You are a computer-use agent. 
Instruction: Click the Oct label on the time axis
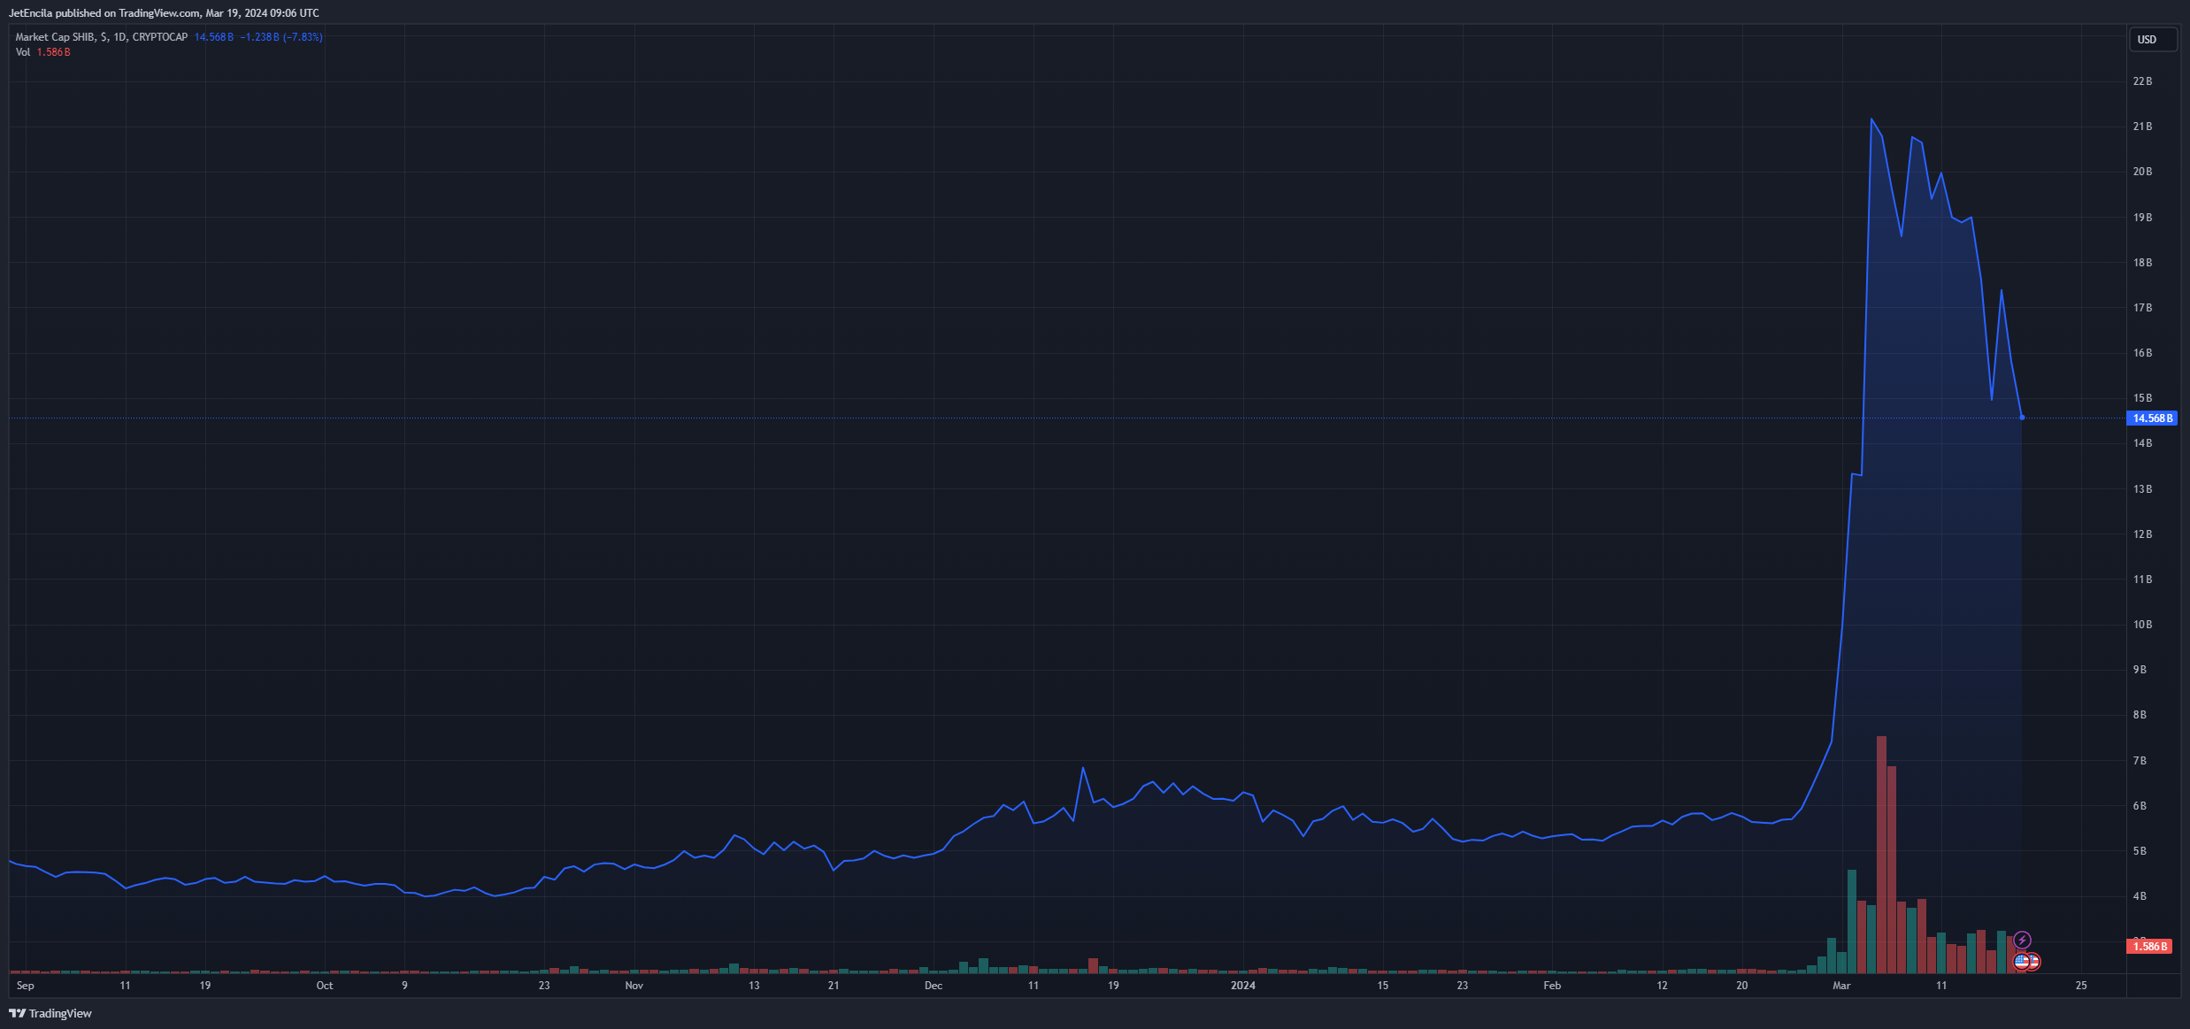(x=325, y=985)
